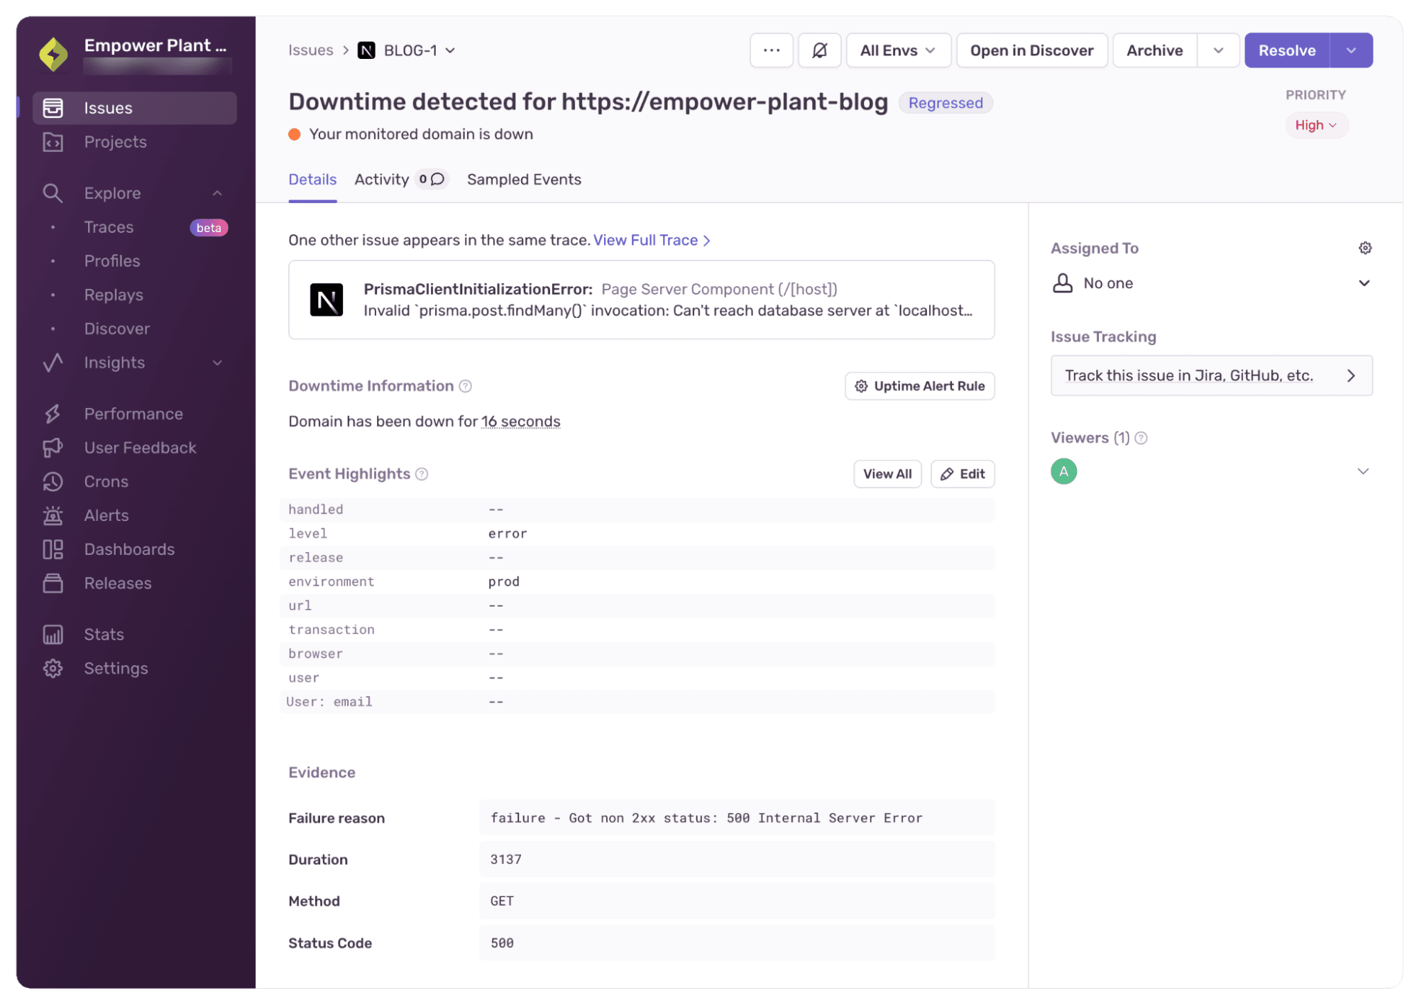Screen dimensions: 1419x1005
Task: Click the Next.js project icon in breadcrumb
Action: click(366, 50)
